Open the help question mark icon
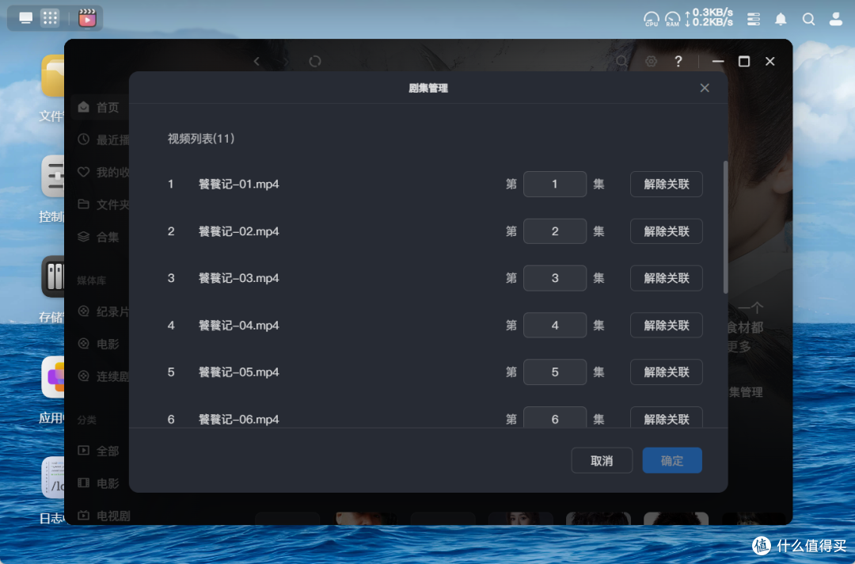 coord(678,61)
